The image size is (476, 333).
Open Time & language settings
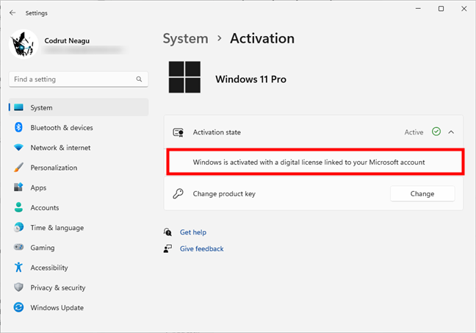[57, 228]
